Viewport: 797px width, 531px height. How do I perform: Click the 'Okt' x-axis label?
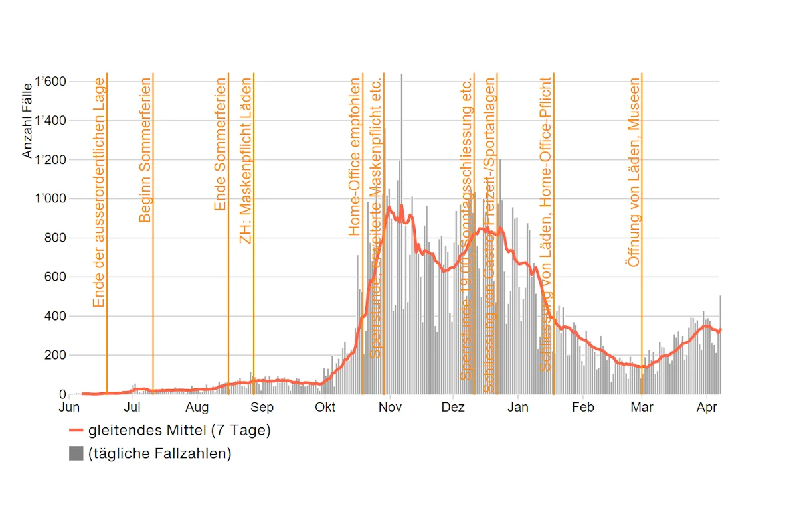click(325, 407)
